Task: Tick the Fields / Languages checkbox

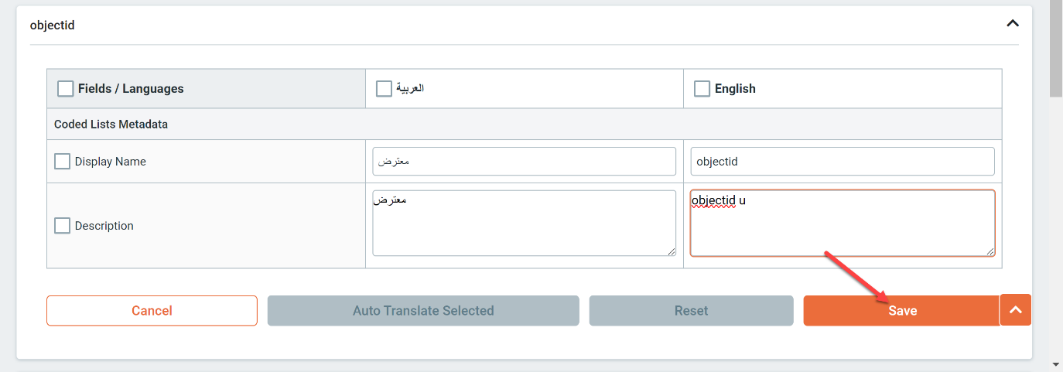Action: pos(66,89)
